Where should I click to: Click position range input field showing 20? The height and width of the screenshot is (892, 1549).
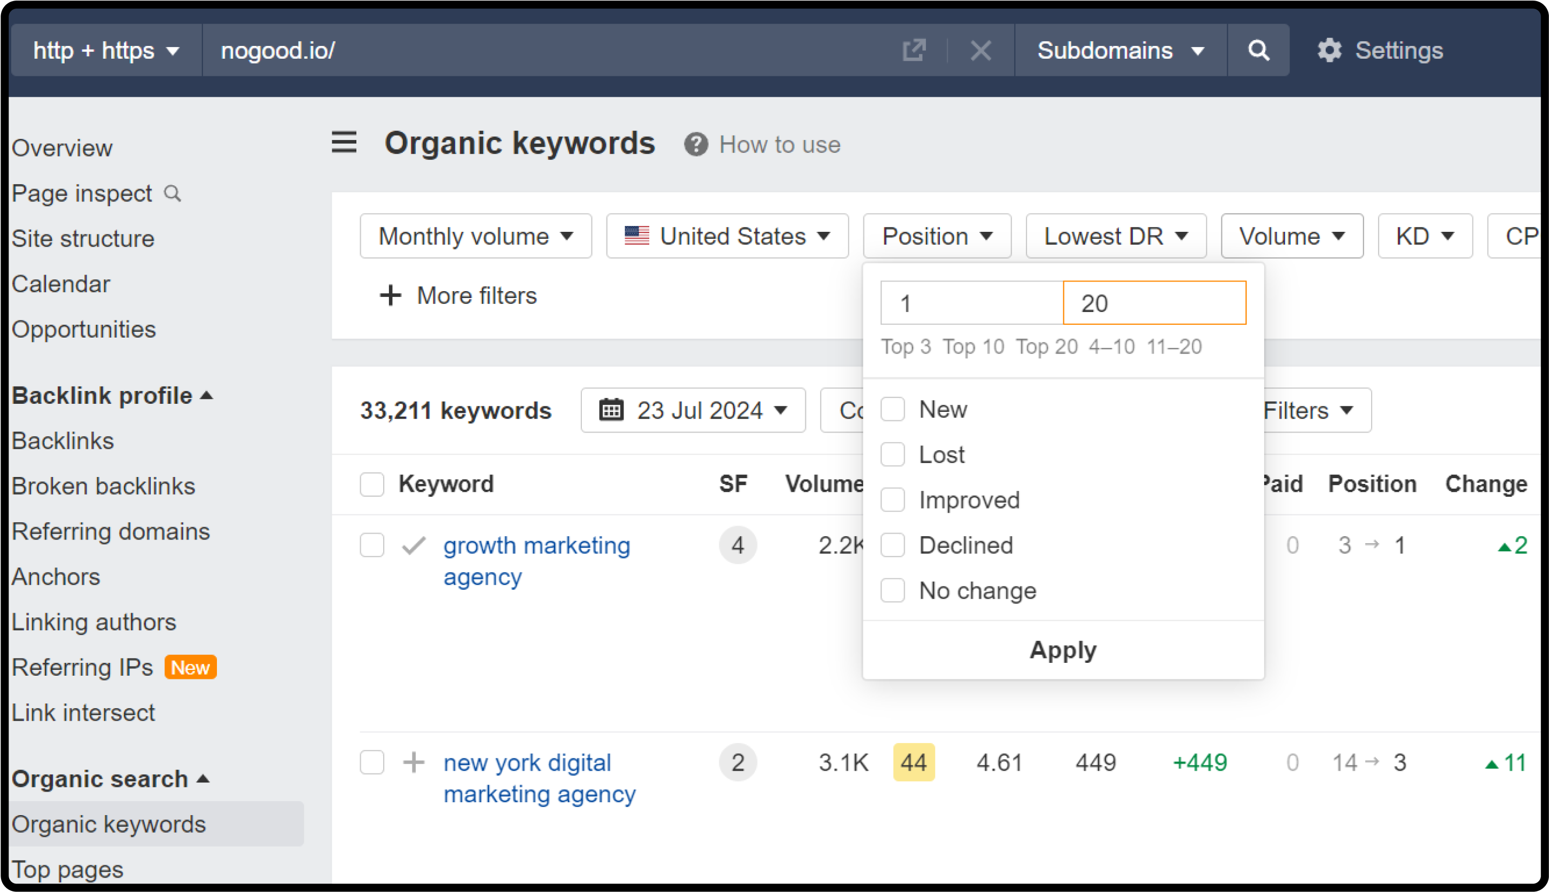pos(1154,303)
